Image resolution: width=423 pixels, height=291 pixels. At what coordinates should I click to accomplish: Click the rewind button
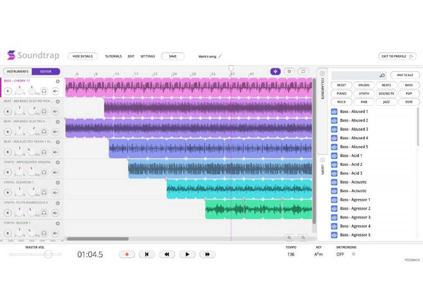167,254
